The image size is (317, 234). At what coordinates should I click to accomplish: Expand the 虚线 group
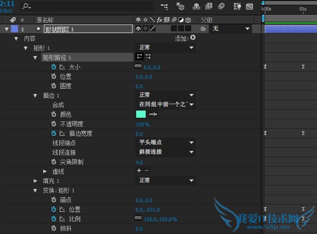(45, 171)
